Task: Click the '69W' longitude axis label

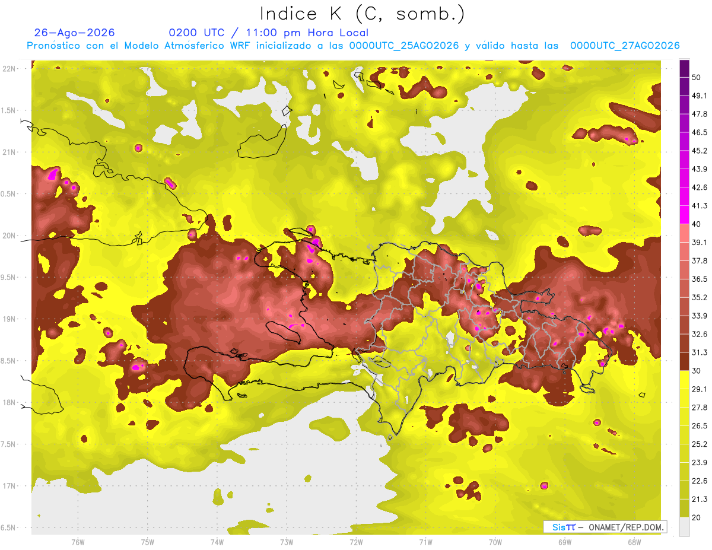Action: click(x=565, y=542)
